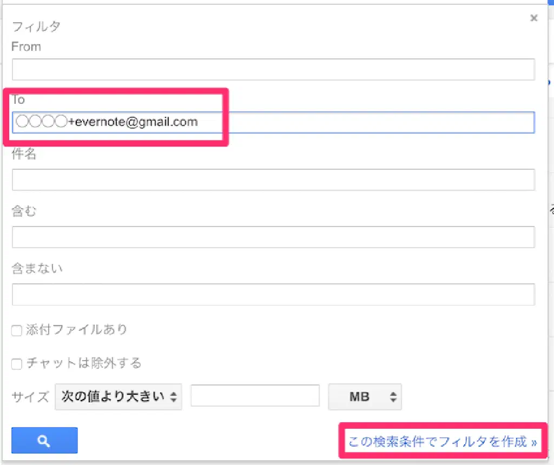
Task: Toggle the チャットは除外する checkbox
Action: (x=17, y=364)
